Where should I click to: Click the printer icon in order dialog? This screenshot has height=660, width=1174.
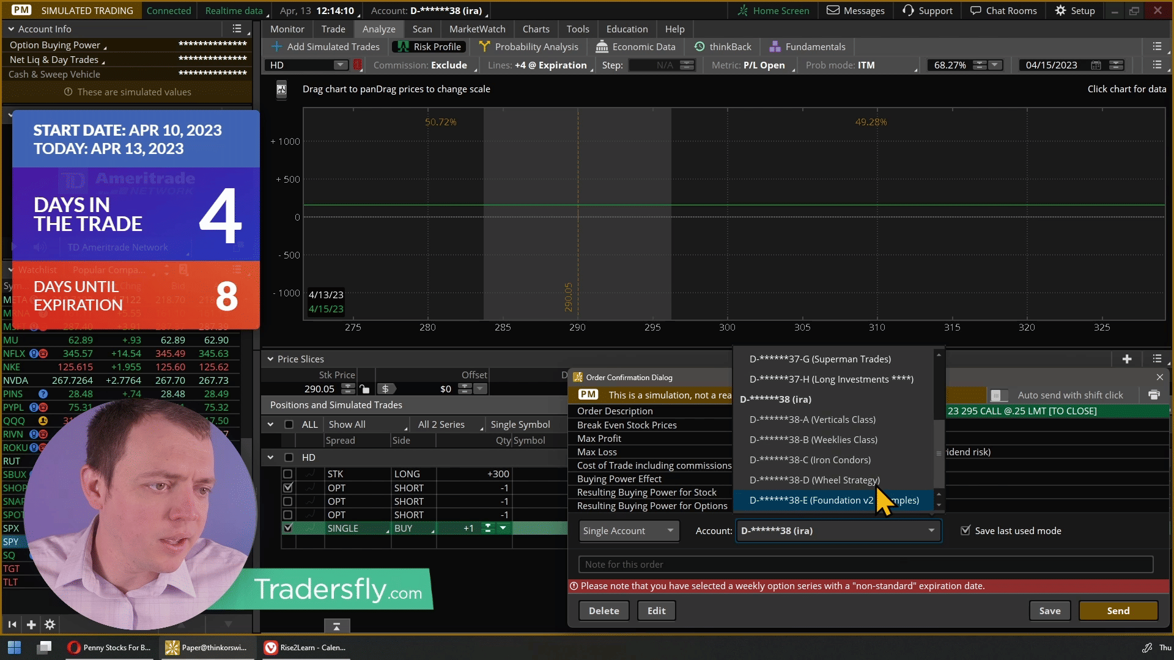[1154, 395]
